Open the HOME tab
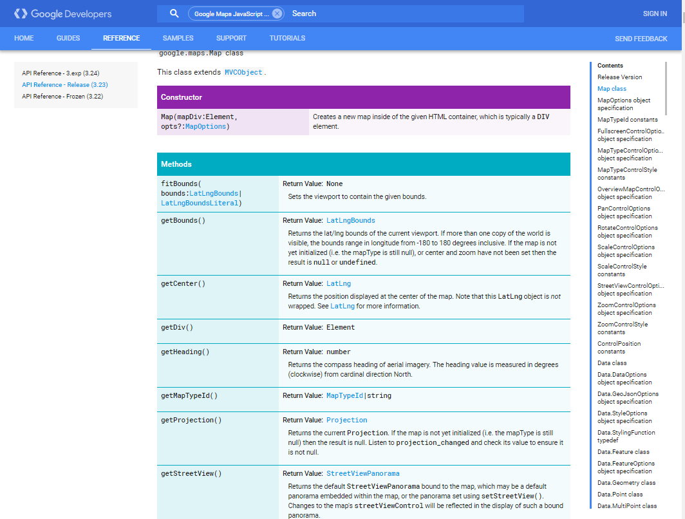 [24, 38]
